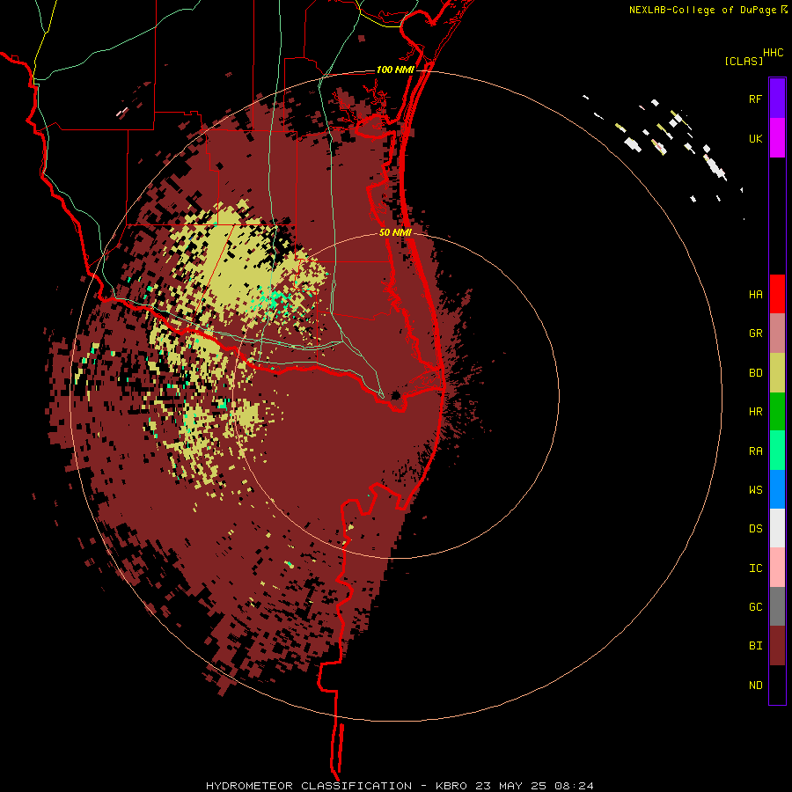Click the DS legend label

pyautogui.click(x=755, y=529)
